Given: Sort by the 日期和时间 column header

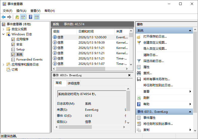Looking at the screenshot, I should click(86, 31).
